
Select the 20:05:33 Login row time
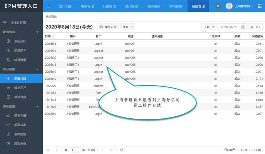click(50, 44)
